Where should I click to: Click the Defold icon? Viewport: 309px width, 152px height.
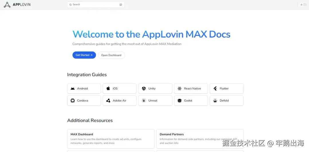(215, 100)
